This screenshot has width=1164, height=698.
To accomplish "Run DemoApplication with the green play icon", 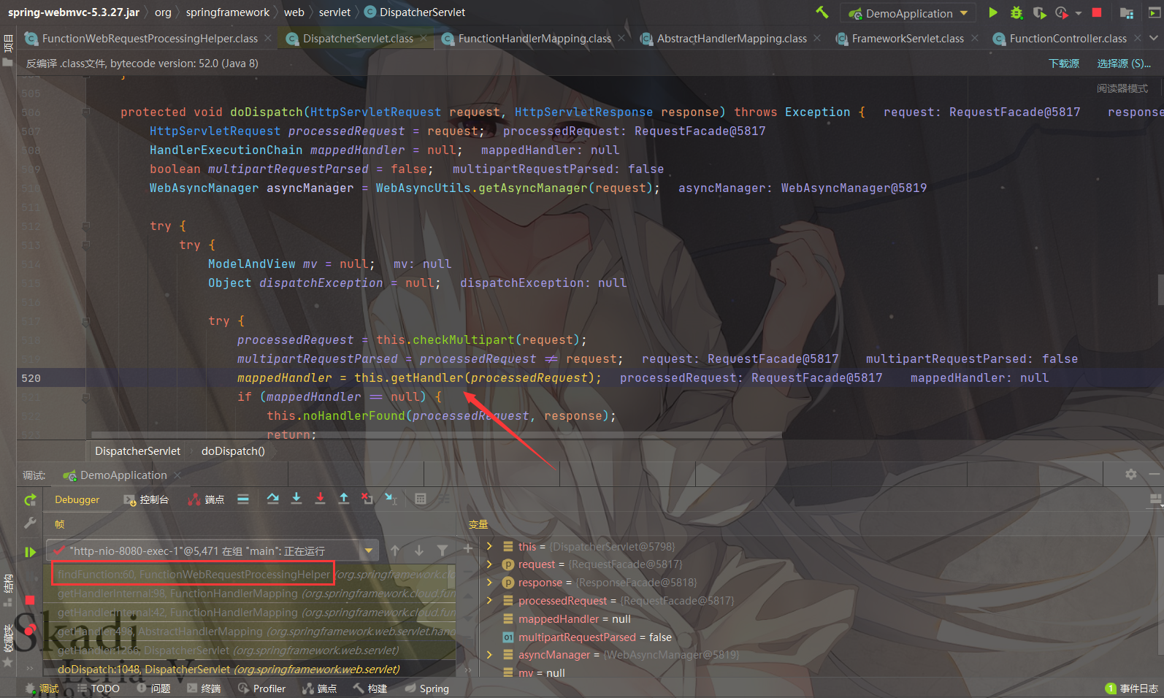I will coord(993,12).
